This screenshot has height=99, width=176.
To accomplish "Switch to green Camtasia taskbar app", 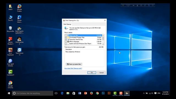I will pyautogui.click(x=115, y=93).
